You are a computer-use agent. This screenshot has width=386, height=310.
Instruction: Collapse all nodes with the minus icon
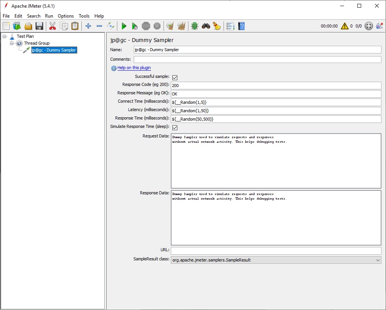[x=99, y=26]
